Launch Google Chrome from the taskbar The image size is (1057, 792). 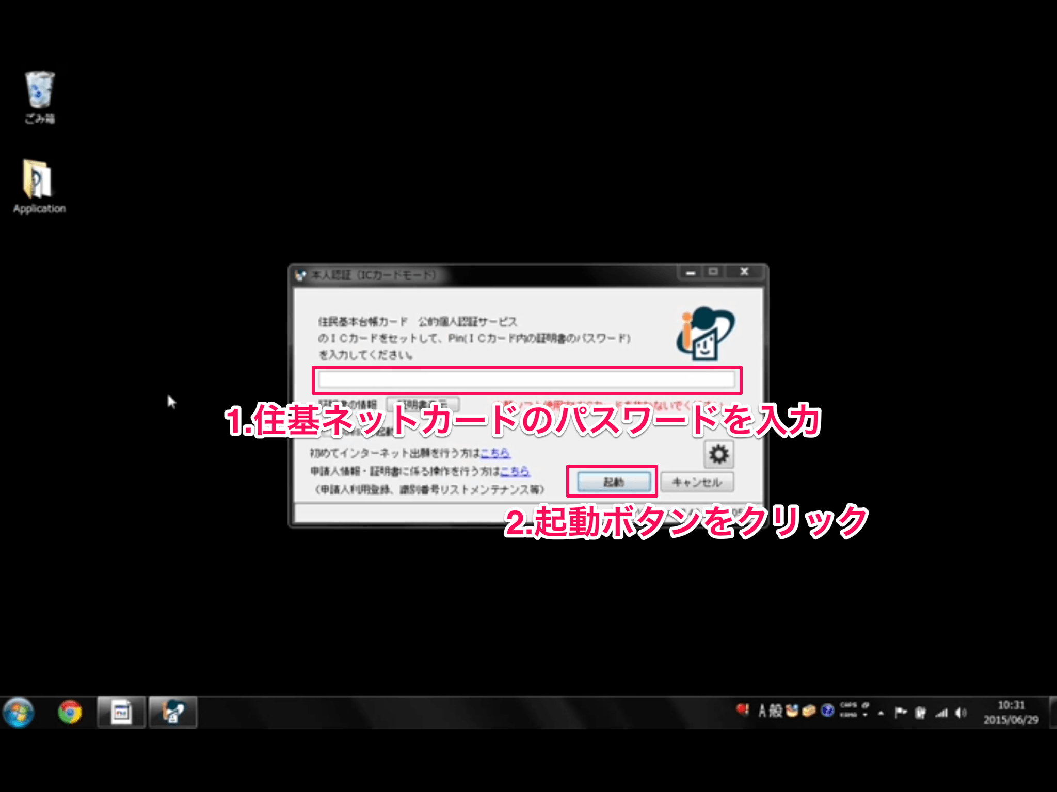(x=69, y=713)
